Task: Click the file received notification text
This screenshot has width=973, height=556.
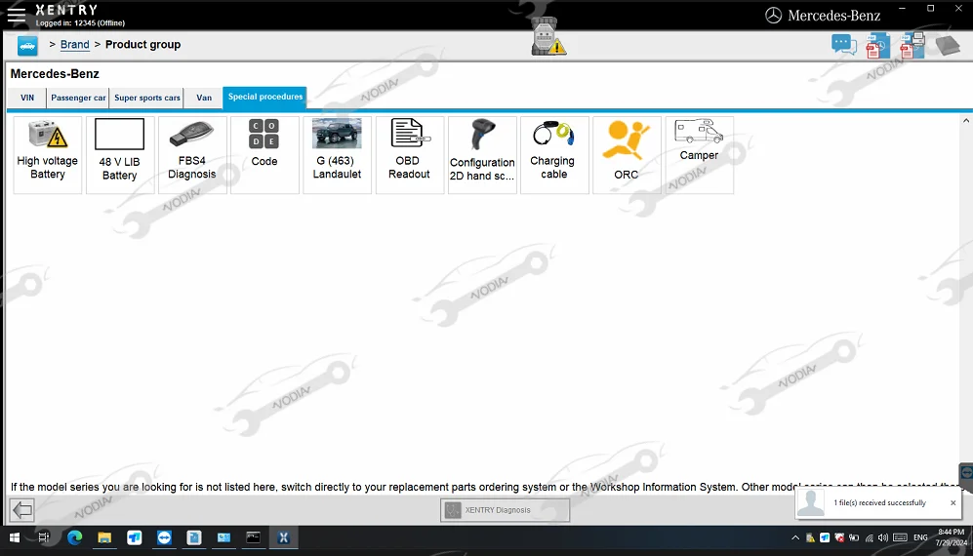Action: click(879, 503)
